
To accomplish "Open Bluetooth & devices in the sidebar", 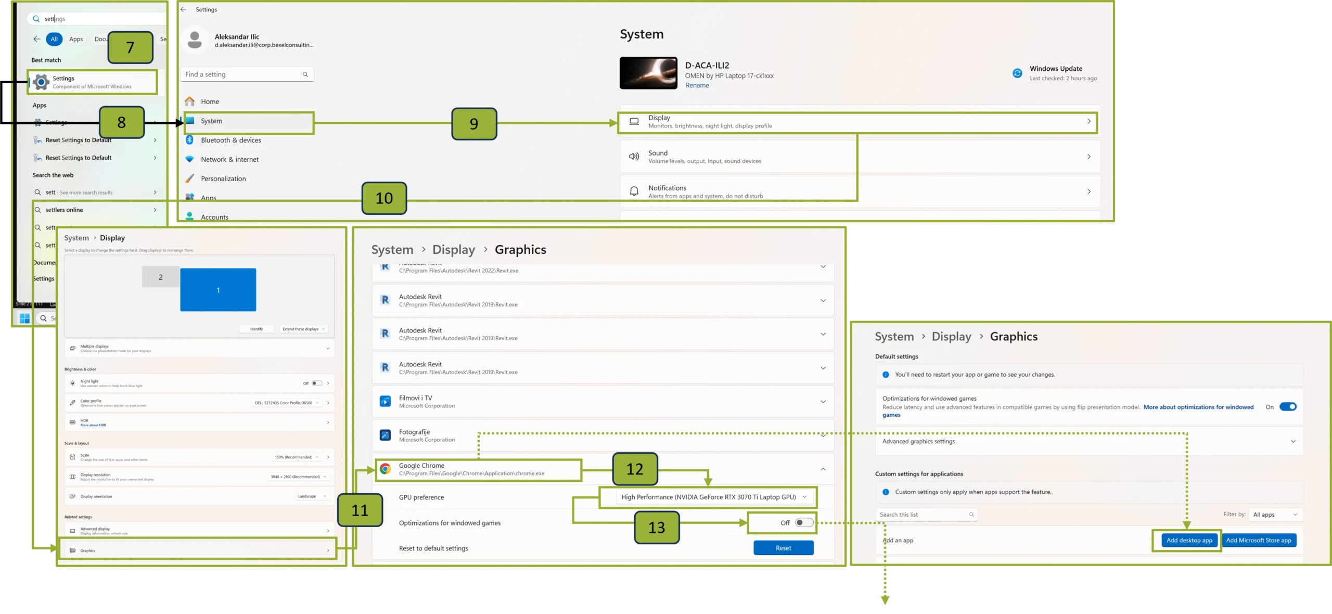I will [x=231, y=140].
